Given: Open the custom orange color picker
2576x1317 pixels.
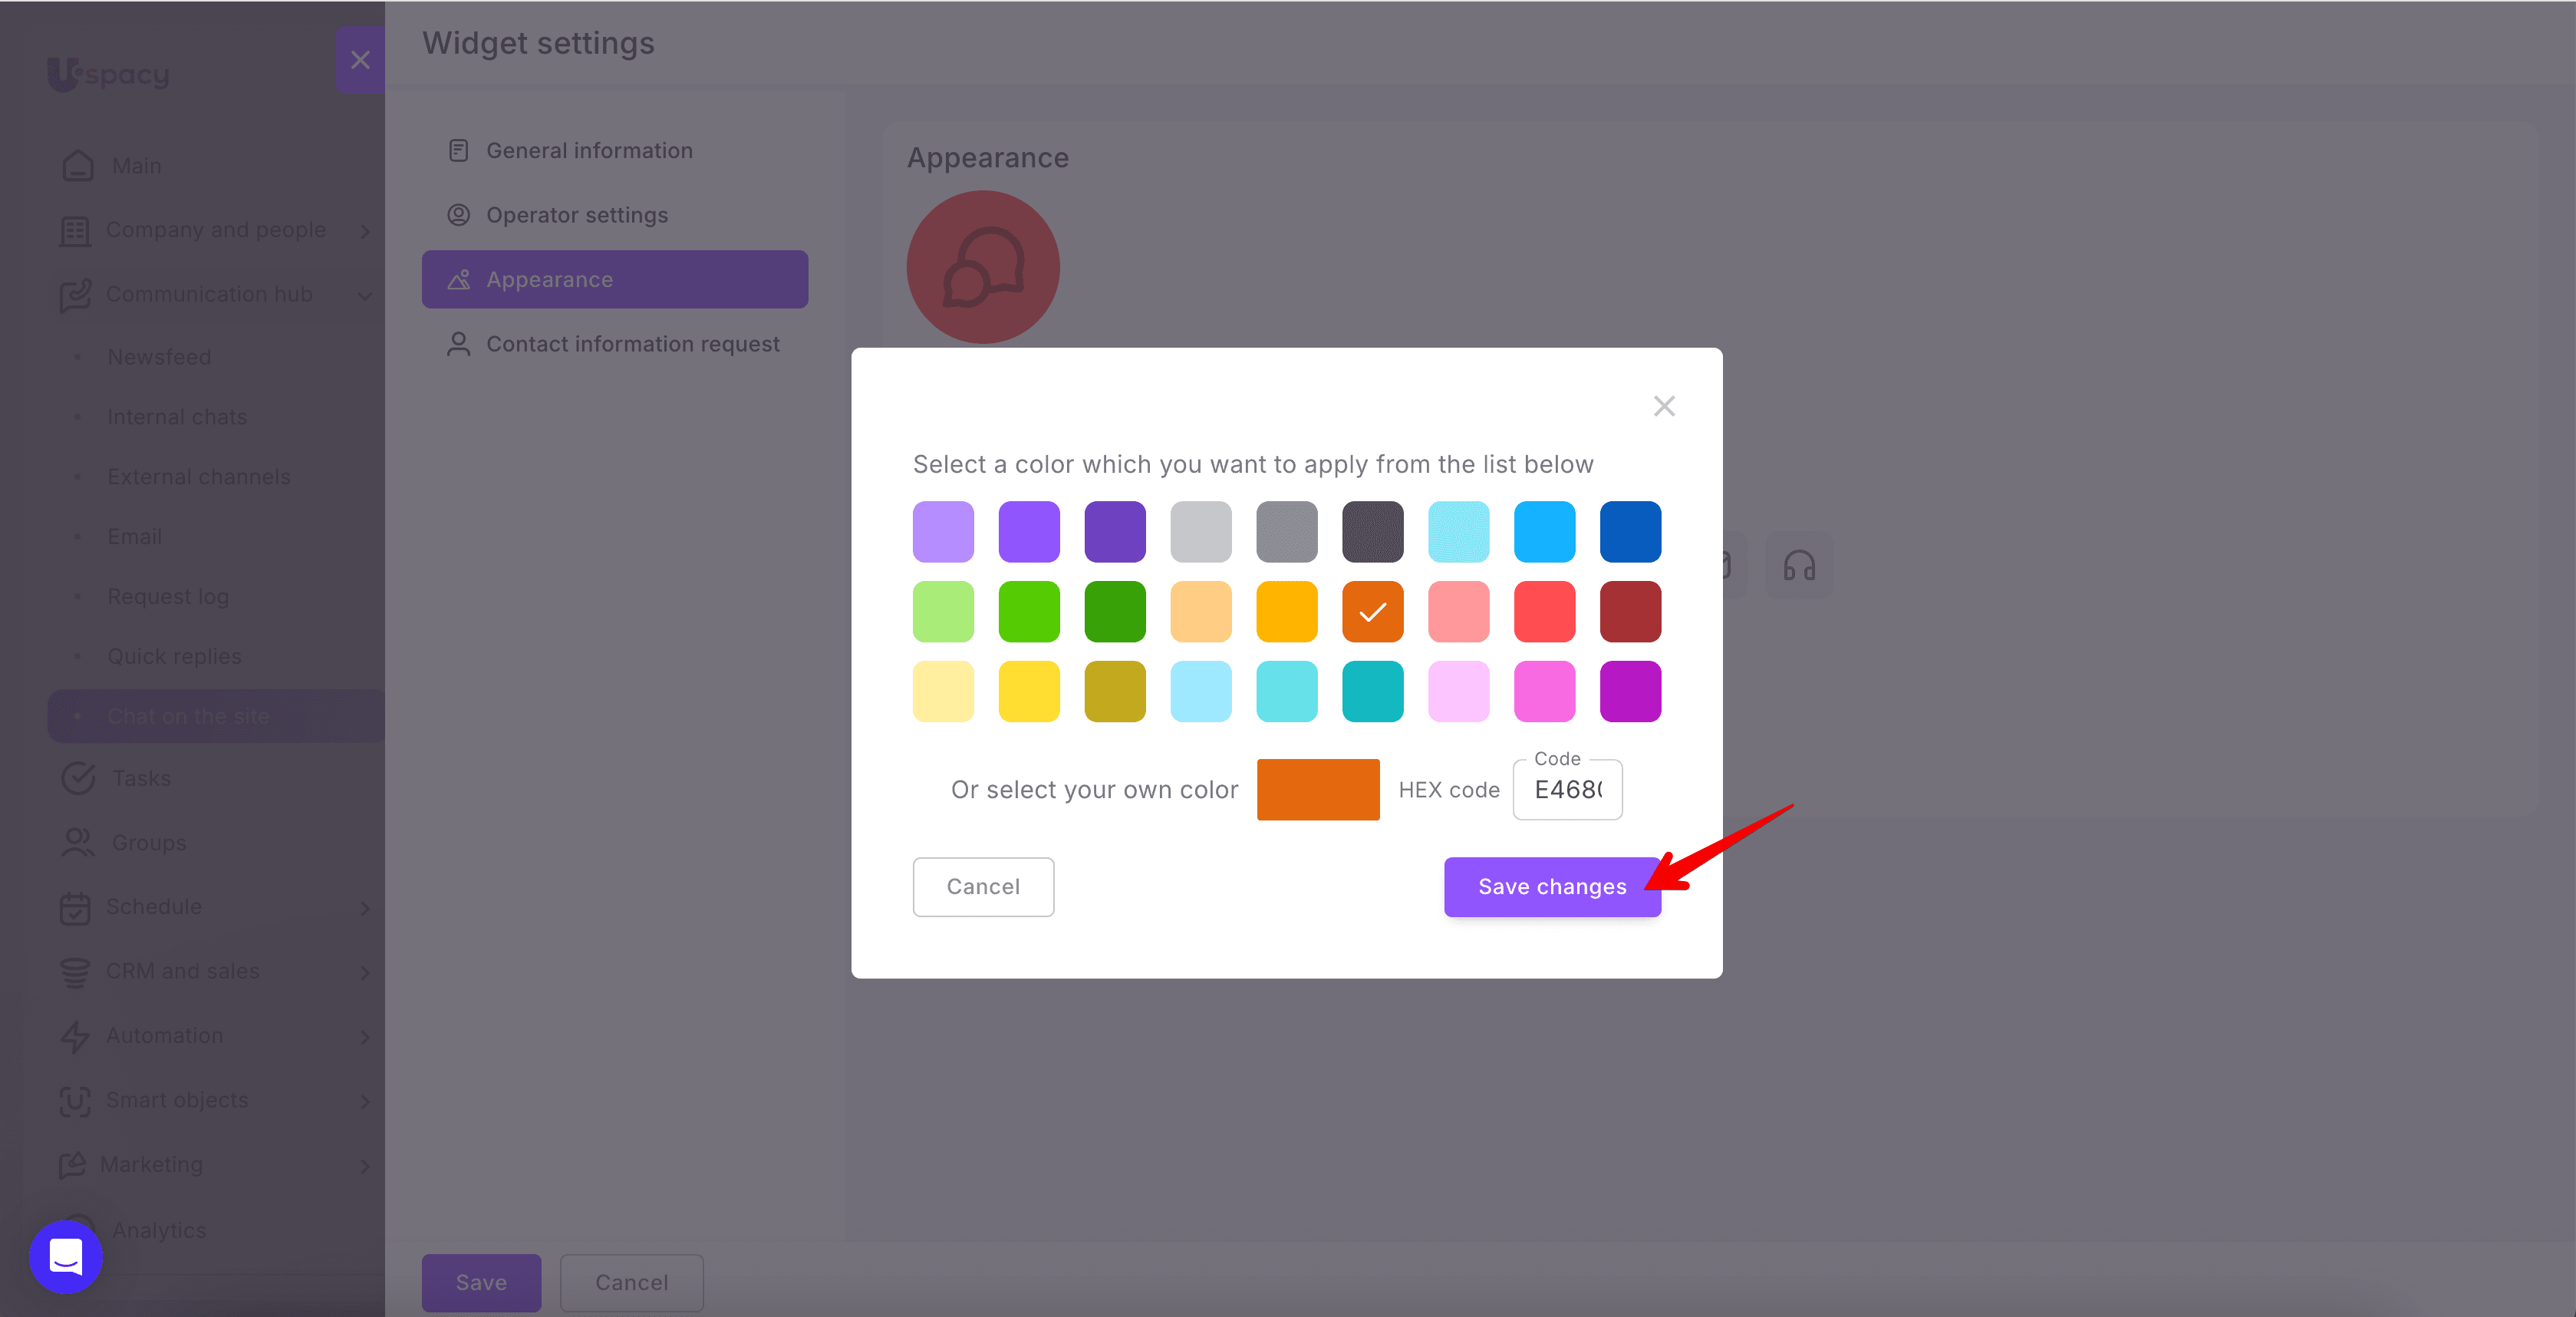Looking at the screenshot, I should tap(1318, 790).
